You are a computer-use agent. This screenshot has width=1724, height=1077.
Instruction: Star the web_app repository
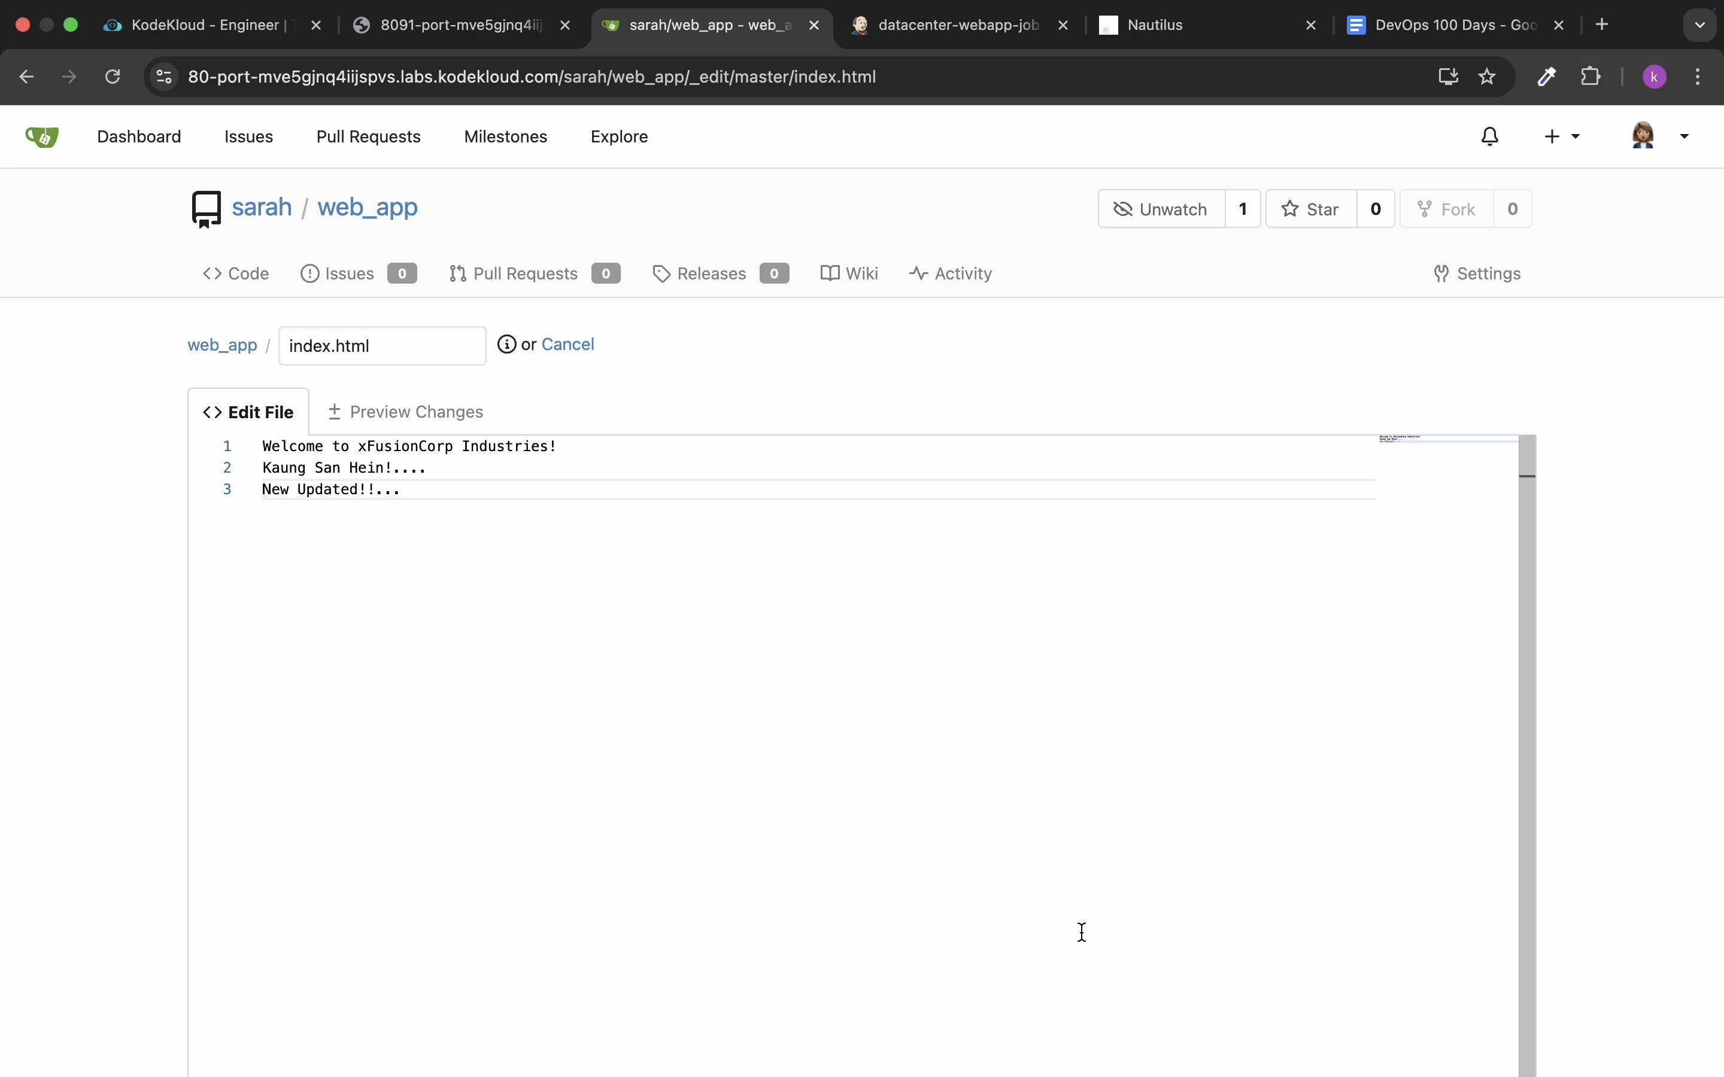pos(1311,209)
